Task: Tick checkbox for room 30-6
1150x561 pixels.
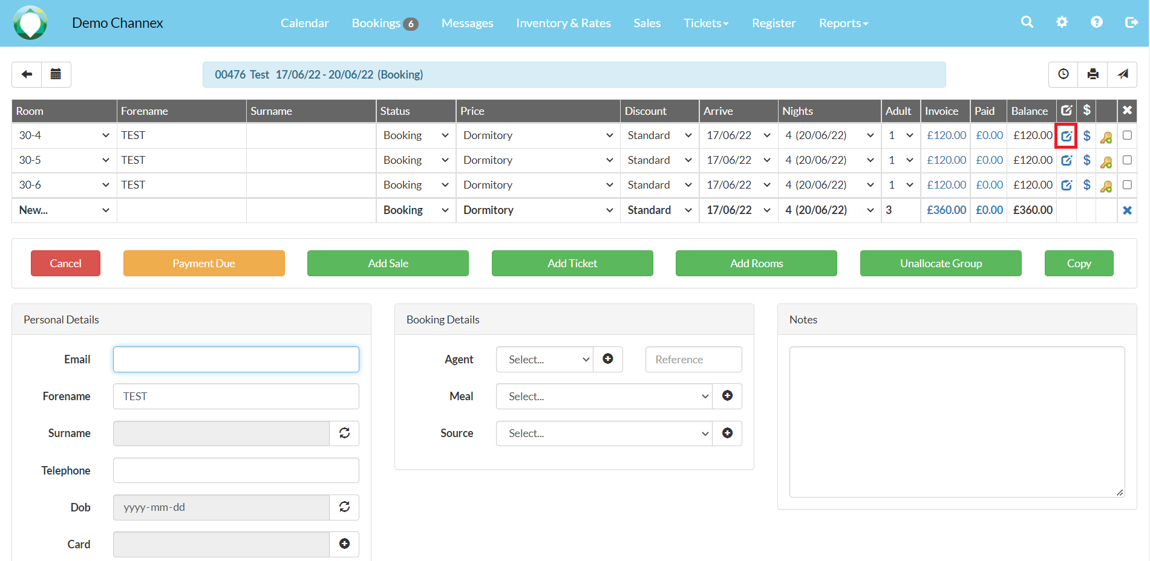Action: (x=1127, y=185)
